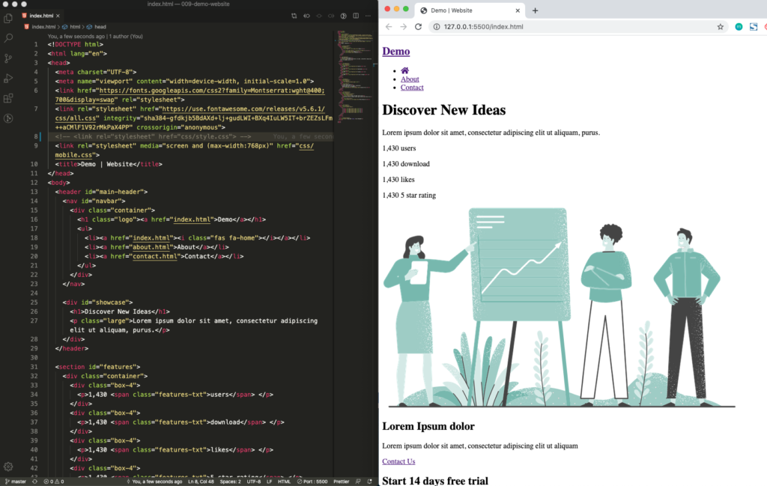The image size is (767, 486).
Task: Click the toggle file blame icon
Action: (x=319, y=16)
